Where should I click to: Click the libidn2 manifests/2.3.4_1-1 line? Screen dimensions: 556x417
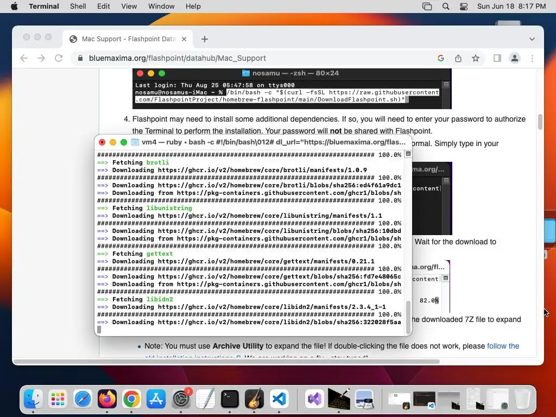[242, 307]
